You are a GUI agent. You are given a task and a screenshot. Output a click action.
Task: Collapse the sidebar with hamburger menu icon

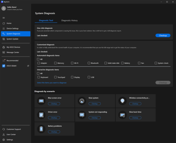pos(4,18)
